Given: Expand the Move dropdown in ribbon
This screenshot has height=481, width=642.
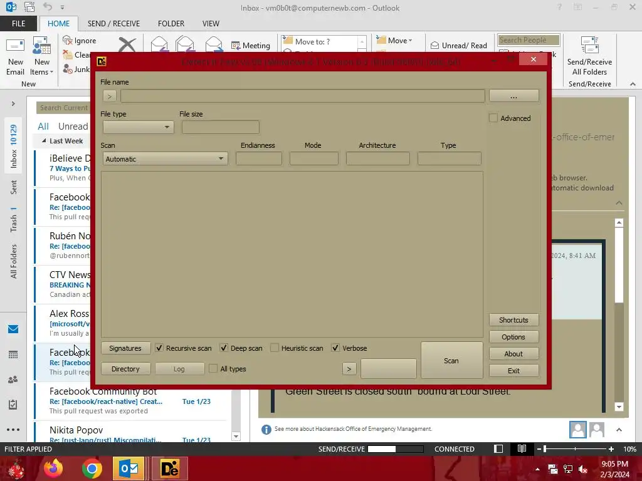Looking at the screenshot, I should pos(410,41).
